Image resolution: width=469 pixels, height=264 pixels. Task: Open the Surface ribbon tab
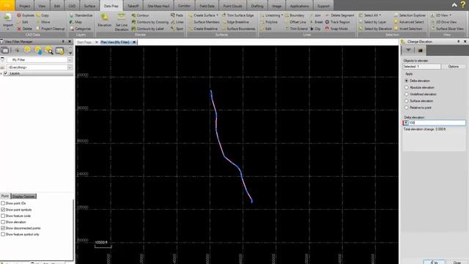pyautogui.click(x=89, y=6)
